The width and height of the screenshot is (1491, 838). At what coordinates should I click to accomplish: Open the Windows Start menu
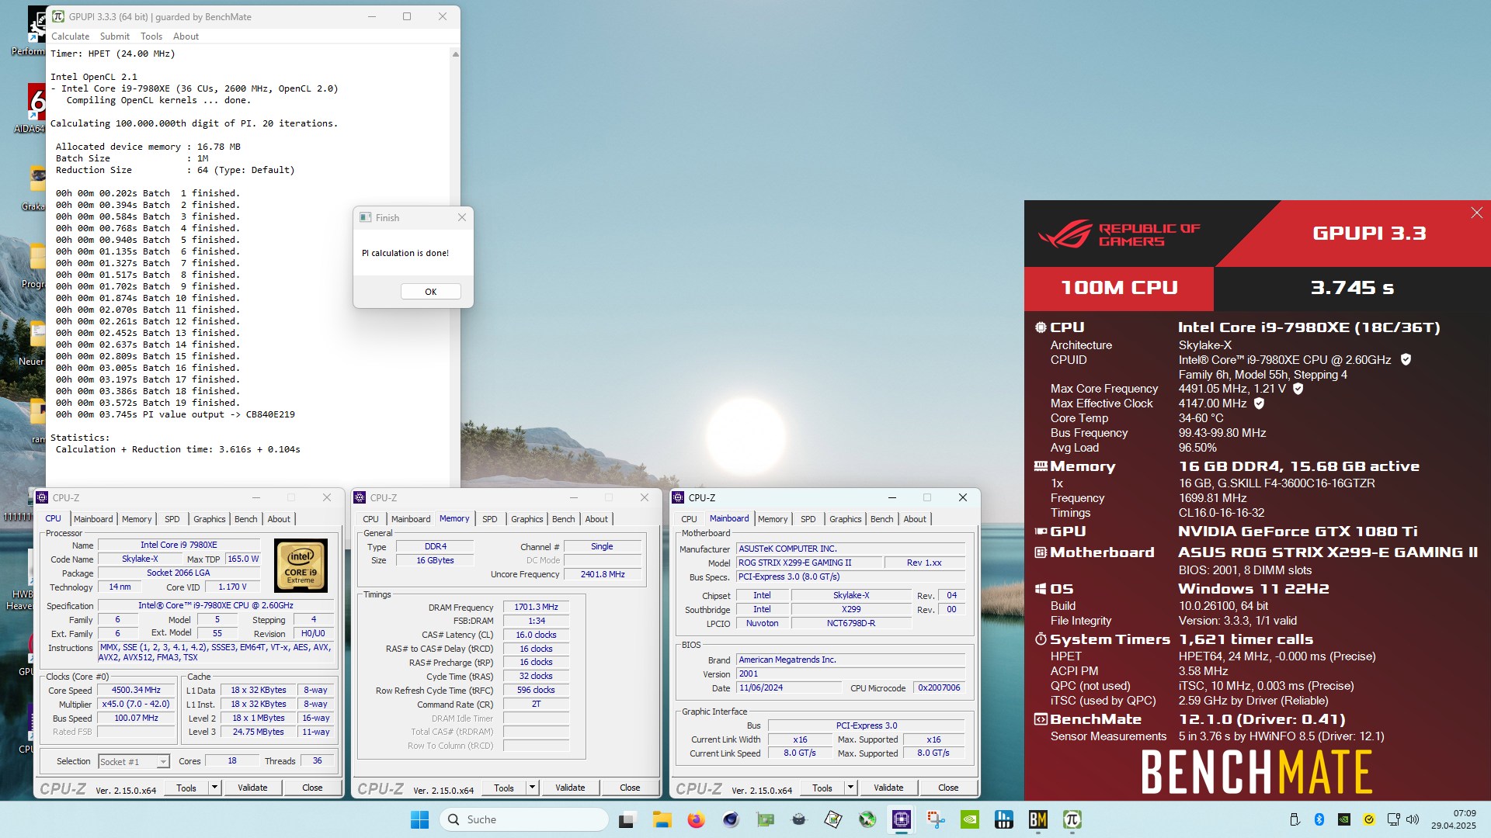pyautogui.click(x=419, y=819)
